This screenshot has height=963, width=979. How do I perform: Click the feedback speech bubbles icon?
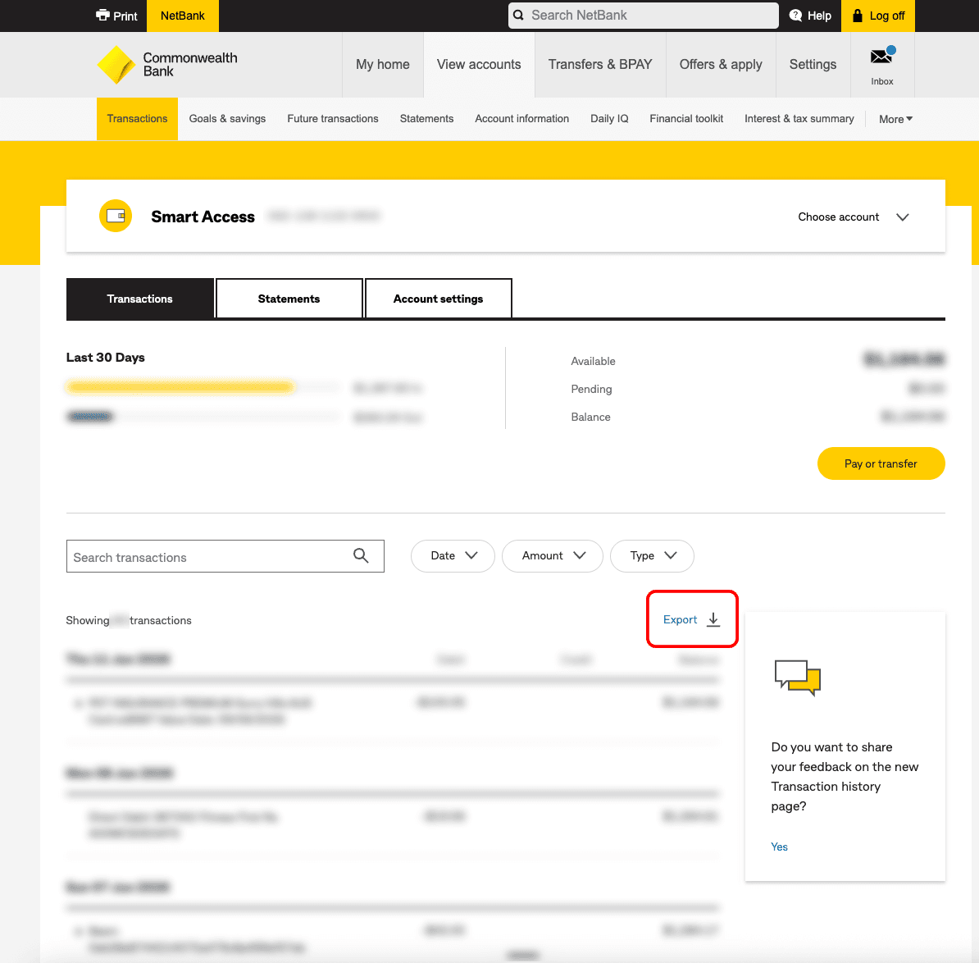[797, 677]
